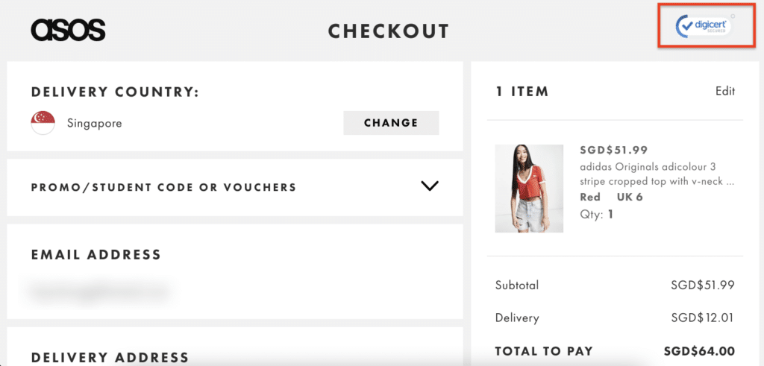Click the UK 6 size label
The height and width of the screenshot is (366, 764).
click(630, 198)
